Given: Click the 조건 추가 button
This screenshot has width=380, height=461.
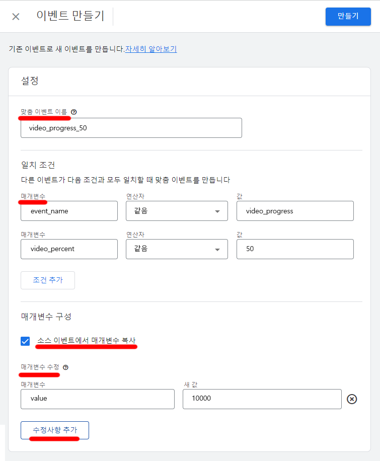Looking at the screenshot, I should (48, 280).
